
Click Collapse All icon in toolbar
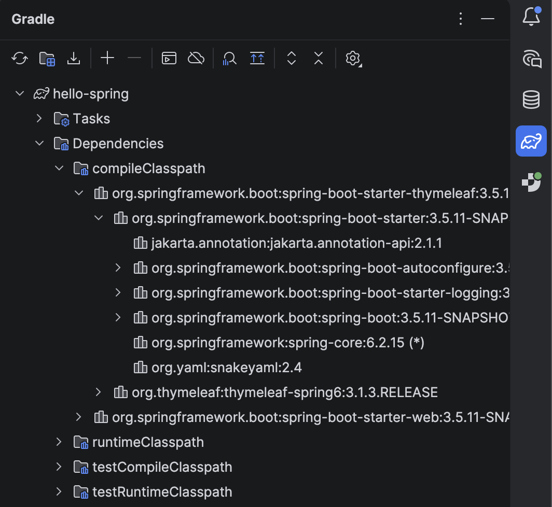coord(318,58)
